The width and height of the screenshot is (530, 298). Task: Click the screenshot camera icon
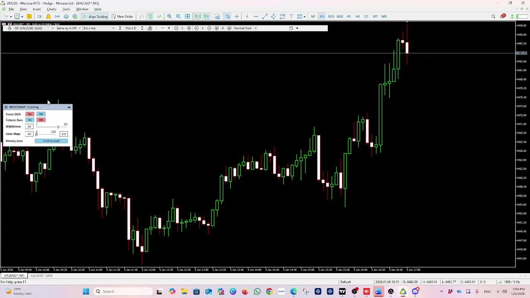217,17
